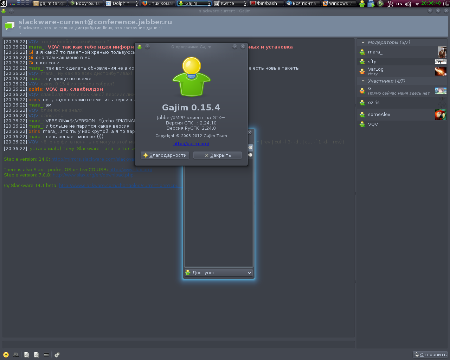450x360 pixels.
Task: Open the Доступен status dropdown
Action: tap(218, 273)
